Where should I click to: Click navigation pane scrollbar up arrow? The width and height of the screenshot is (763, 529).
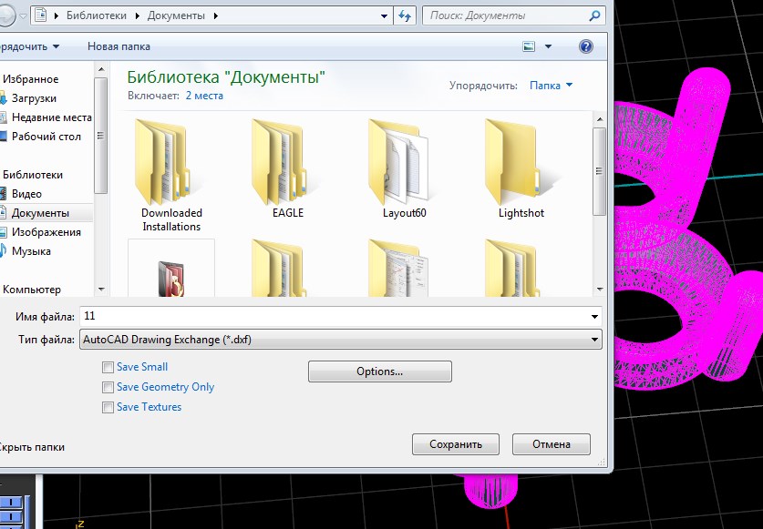click(101, 70)
